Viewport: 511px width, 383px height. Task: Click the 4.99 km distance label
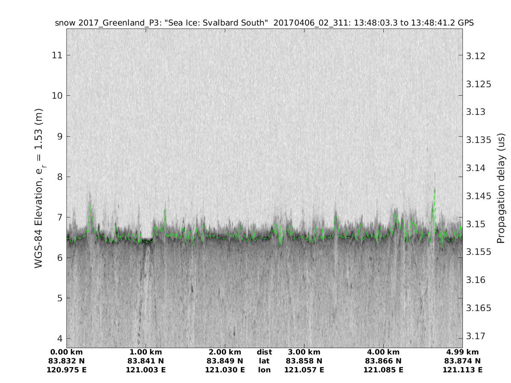[462, 352]
